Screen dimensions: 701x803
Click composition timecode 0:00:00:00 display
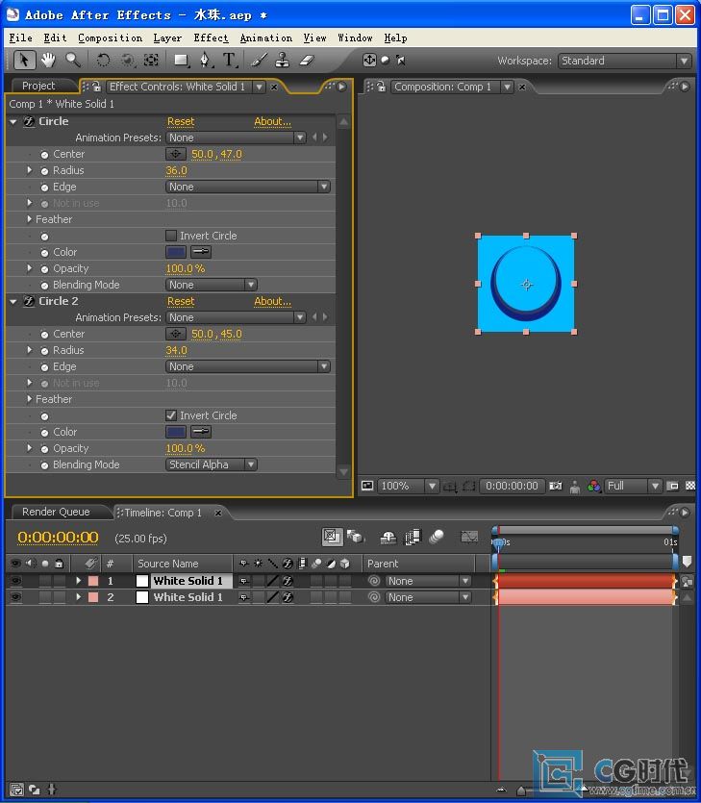pyautogui.click(x=512, y=486)
